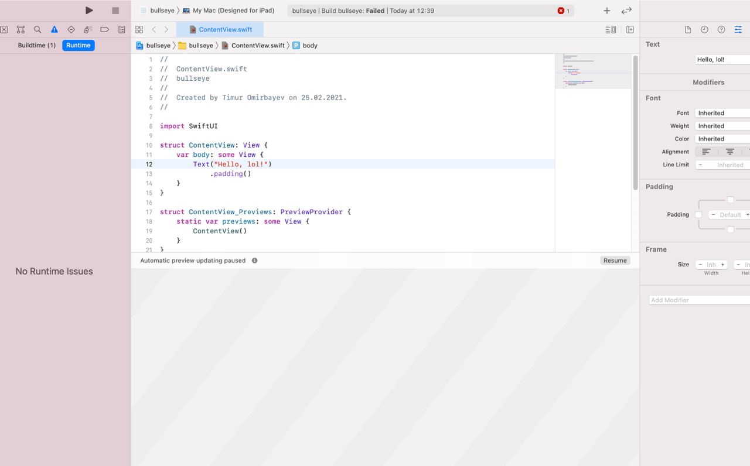Click code line Text("Hello, lol!")
The image size is (750, 466).
233,164
